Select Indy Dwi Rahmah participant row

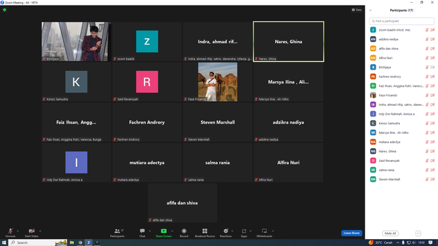pyautogui.click(x=402, y=114)
